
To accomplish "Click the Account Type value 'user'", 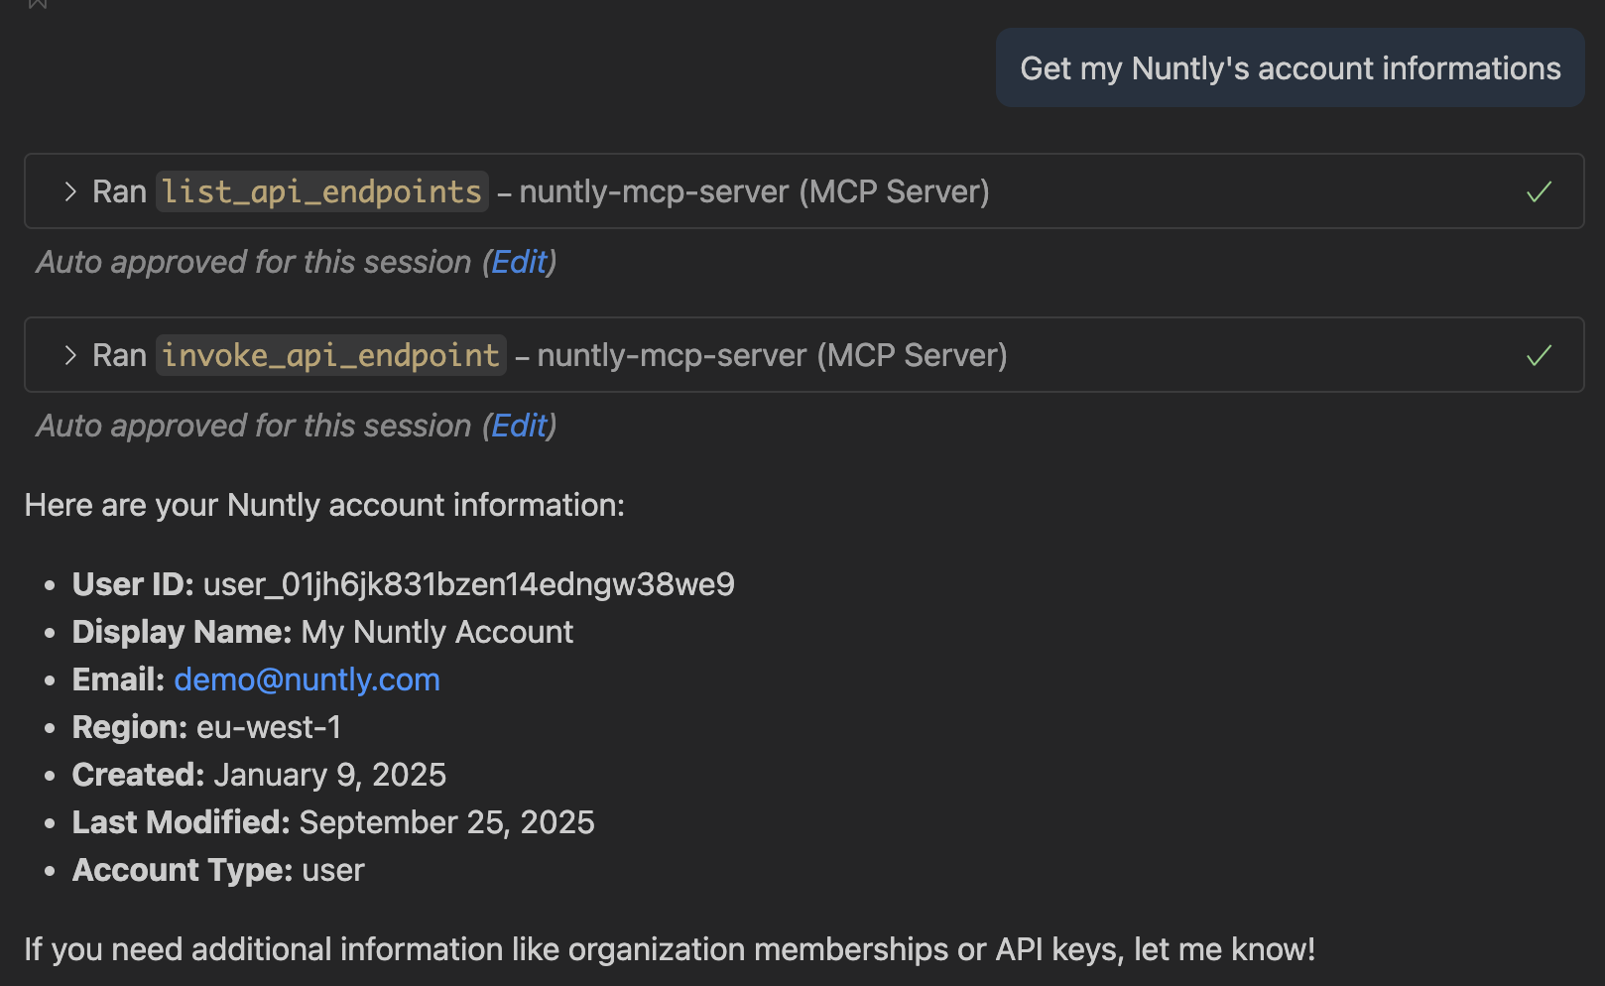I will point(333,870).
